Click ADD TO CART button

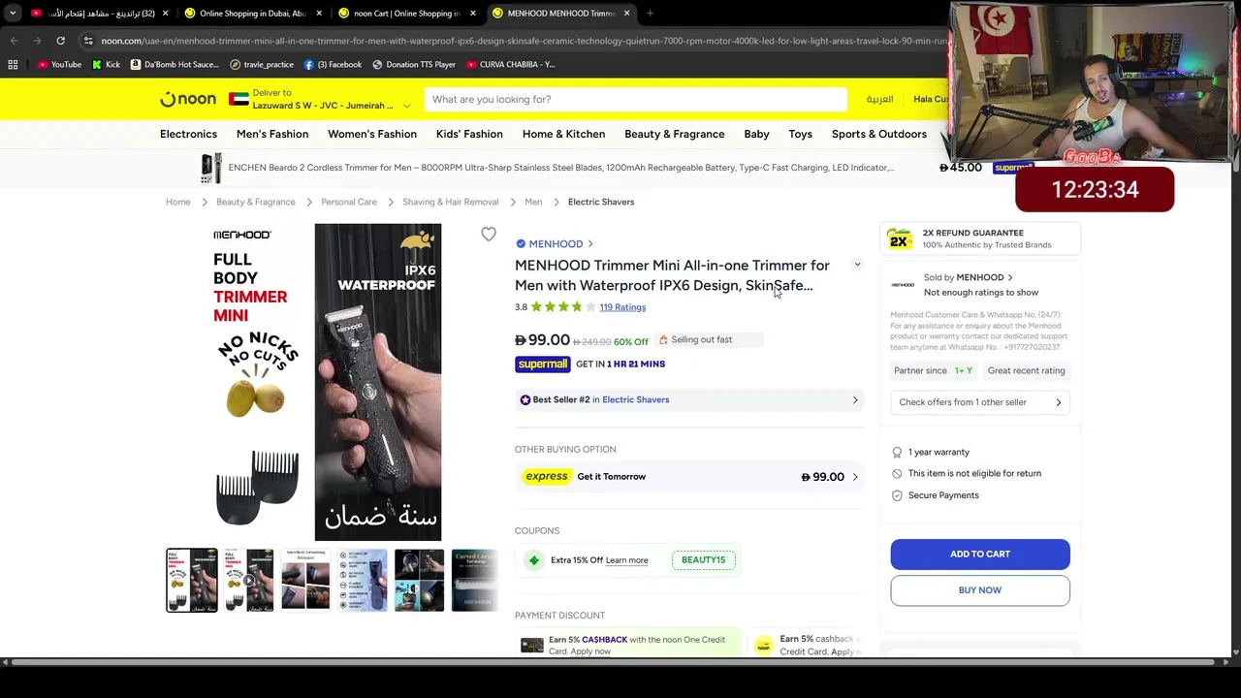click(x=980, y=554)
